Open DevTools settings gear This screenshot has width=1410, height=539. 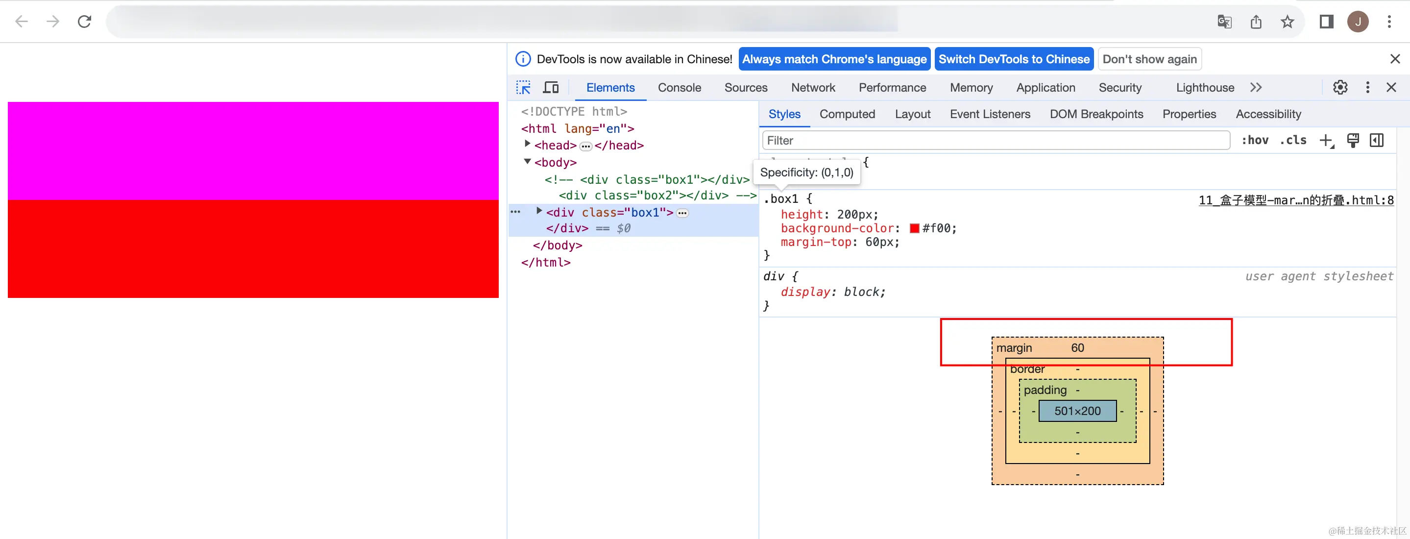tap(1340, 88)
